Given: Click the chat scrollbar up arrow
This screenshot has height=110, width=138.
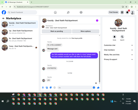Looking at the screenshot, I should 99,35.
